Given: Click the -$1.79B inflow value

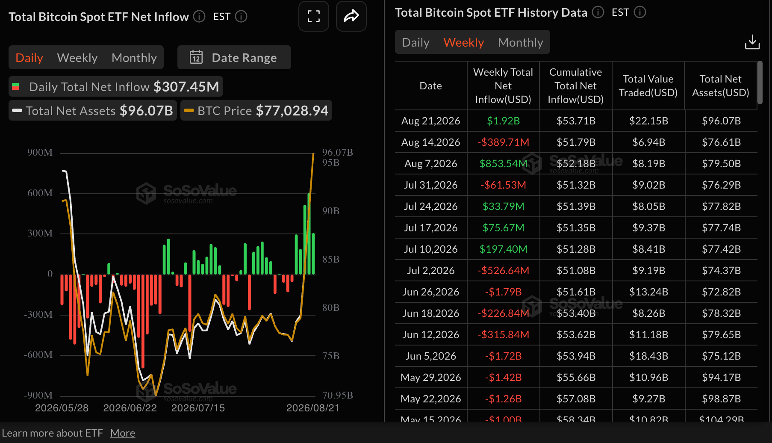Looking at the screenshot, I should click(503, 292).
